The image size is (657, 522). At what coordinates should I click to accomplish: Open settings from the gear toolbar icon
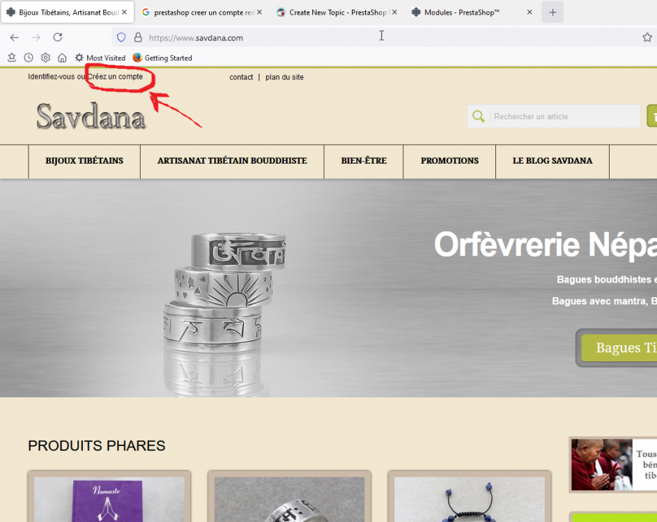tap(45, 58)
